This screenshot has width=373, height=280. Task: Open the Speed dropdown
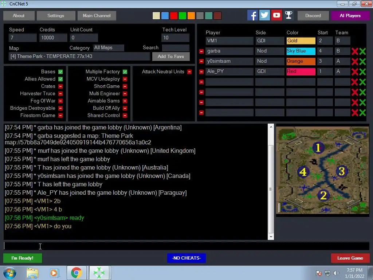coord(23,38)
